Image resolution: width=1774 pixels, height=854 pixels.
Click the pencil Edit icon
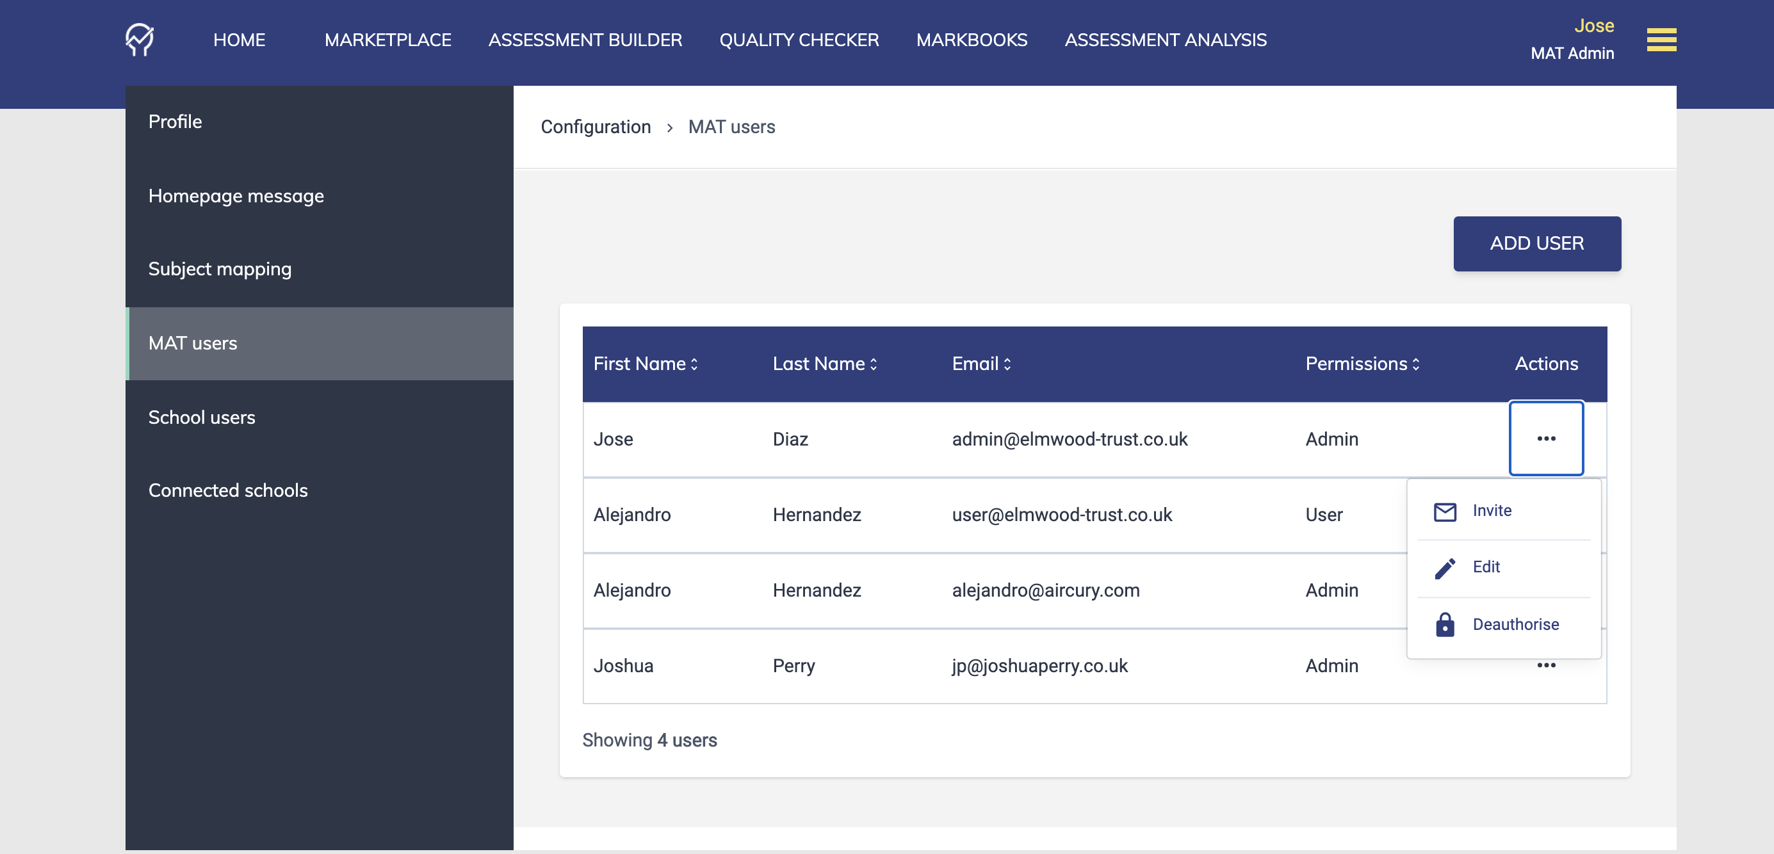click(x=1445, y=568)
